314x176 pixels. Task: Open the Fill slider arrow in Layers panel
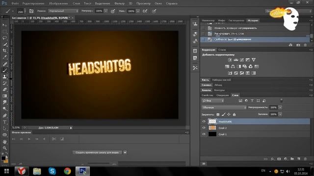point(280,114)
